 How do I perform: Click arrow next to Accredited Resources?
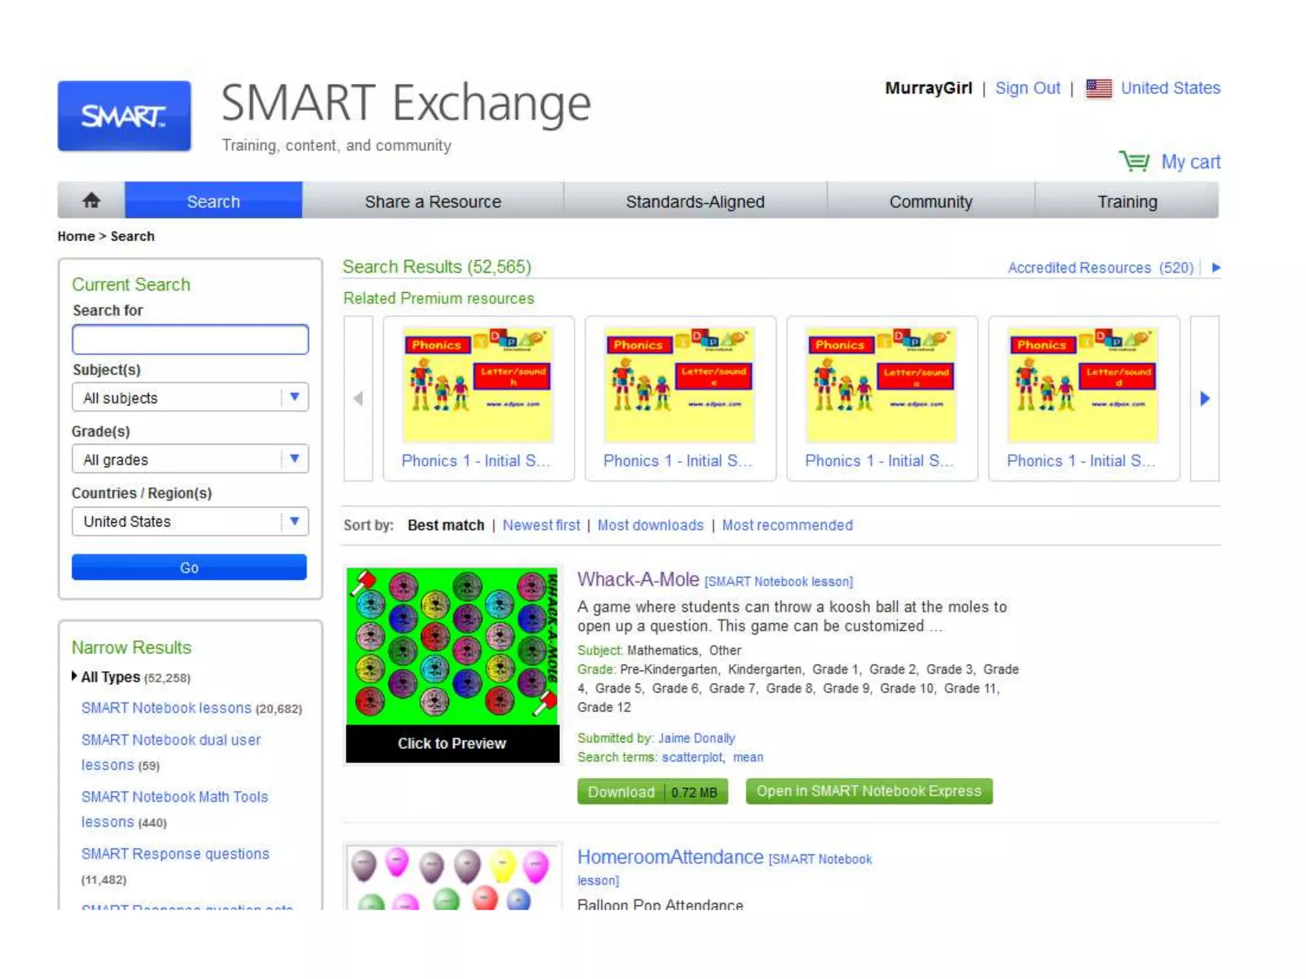click(1216, 268)
